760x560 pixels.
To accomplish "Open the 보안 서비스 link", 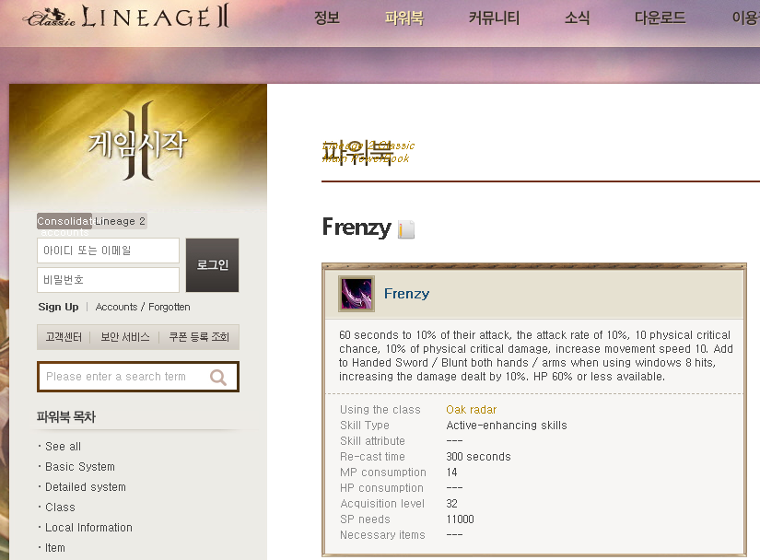I will [x=125, y=337].
